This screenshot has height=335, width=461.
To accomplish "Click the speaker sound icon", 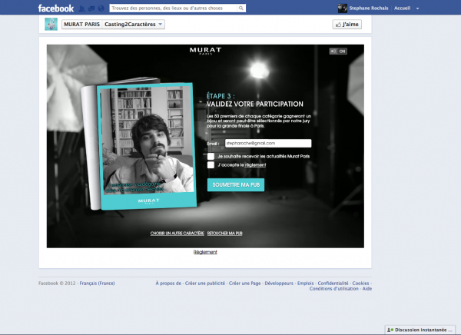I will (333, 51).
